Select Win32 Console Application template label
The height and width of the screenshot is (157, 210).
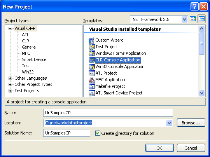tap(120, 66)
